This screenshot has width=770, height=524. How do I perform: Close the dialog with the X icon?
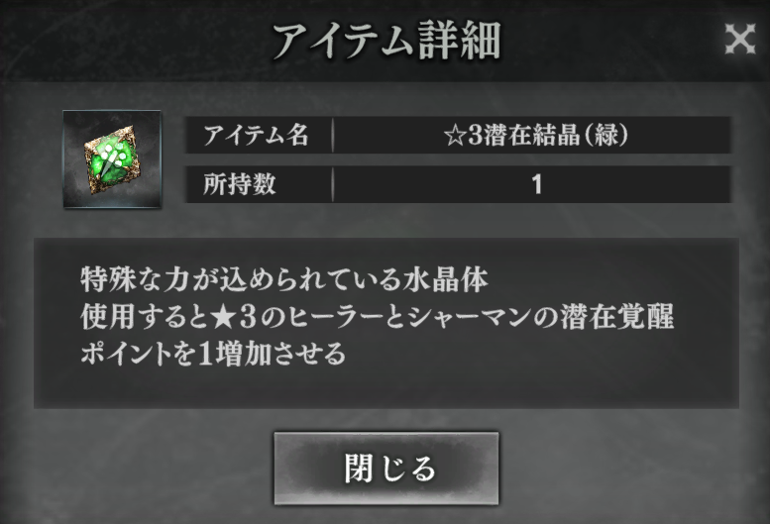tap(740, 39)
